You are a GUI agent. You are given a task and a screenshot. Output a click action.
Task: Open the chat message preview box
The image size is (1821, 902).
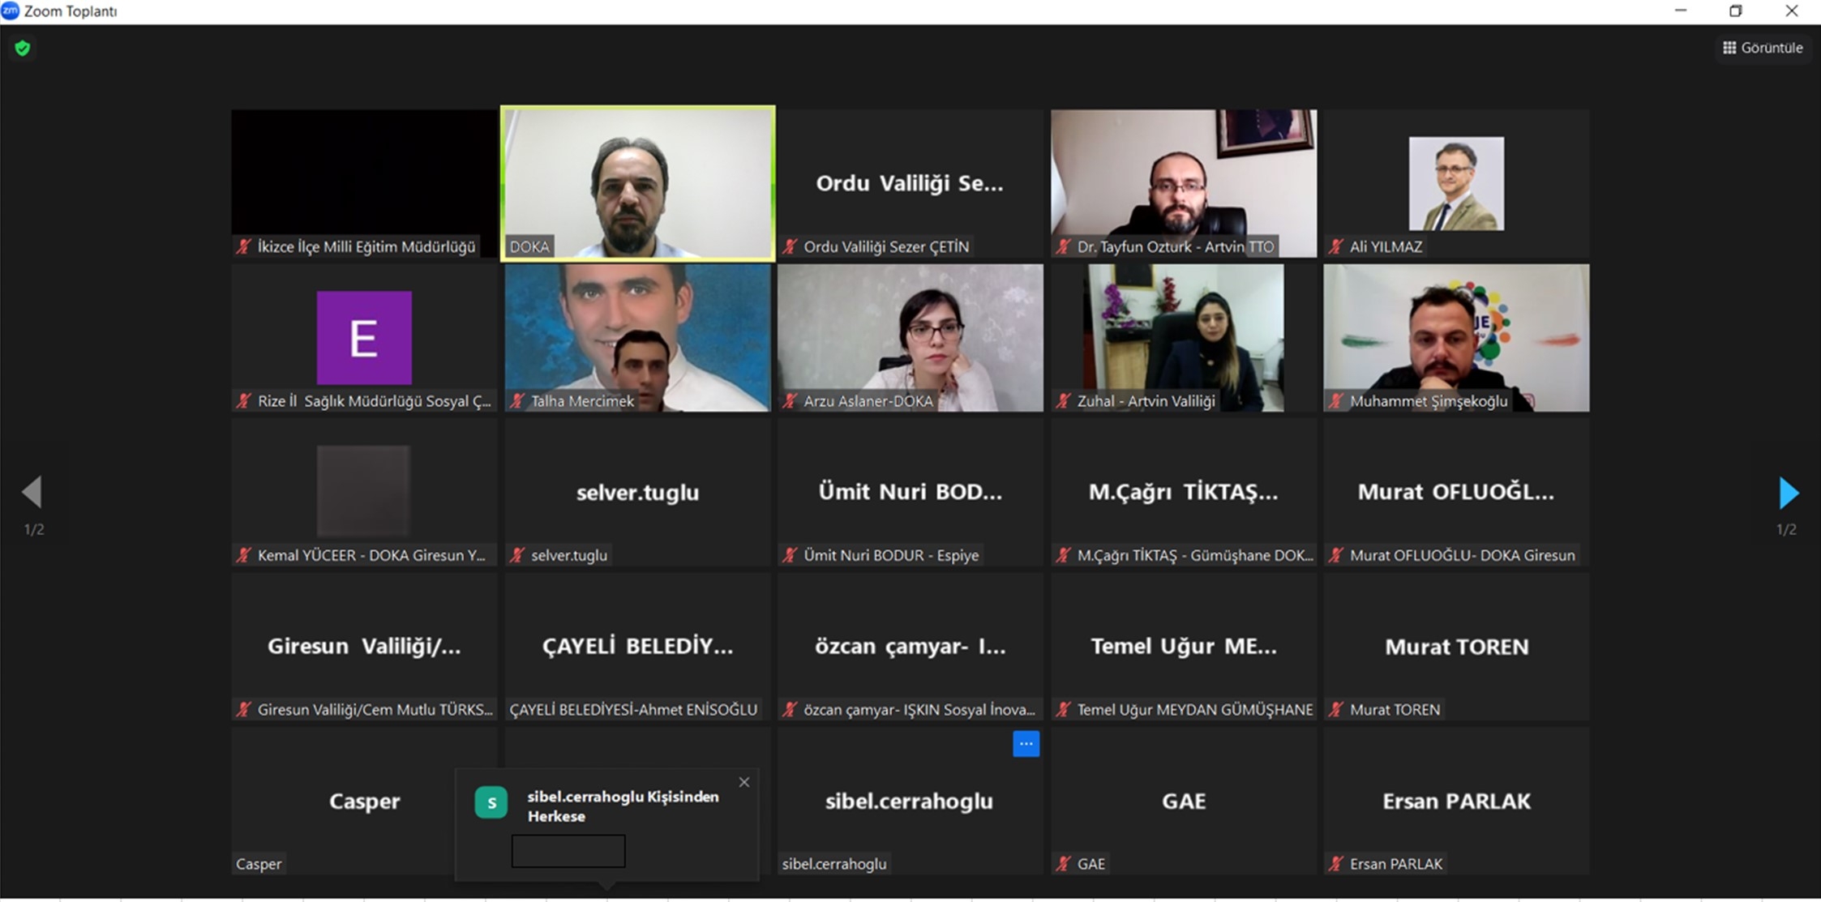[x=568, y=851]
